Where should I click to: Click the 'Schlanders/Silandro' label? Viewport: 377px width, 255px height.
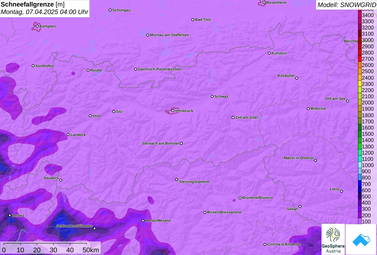74,226
